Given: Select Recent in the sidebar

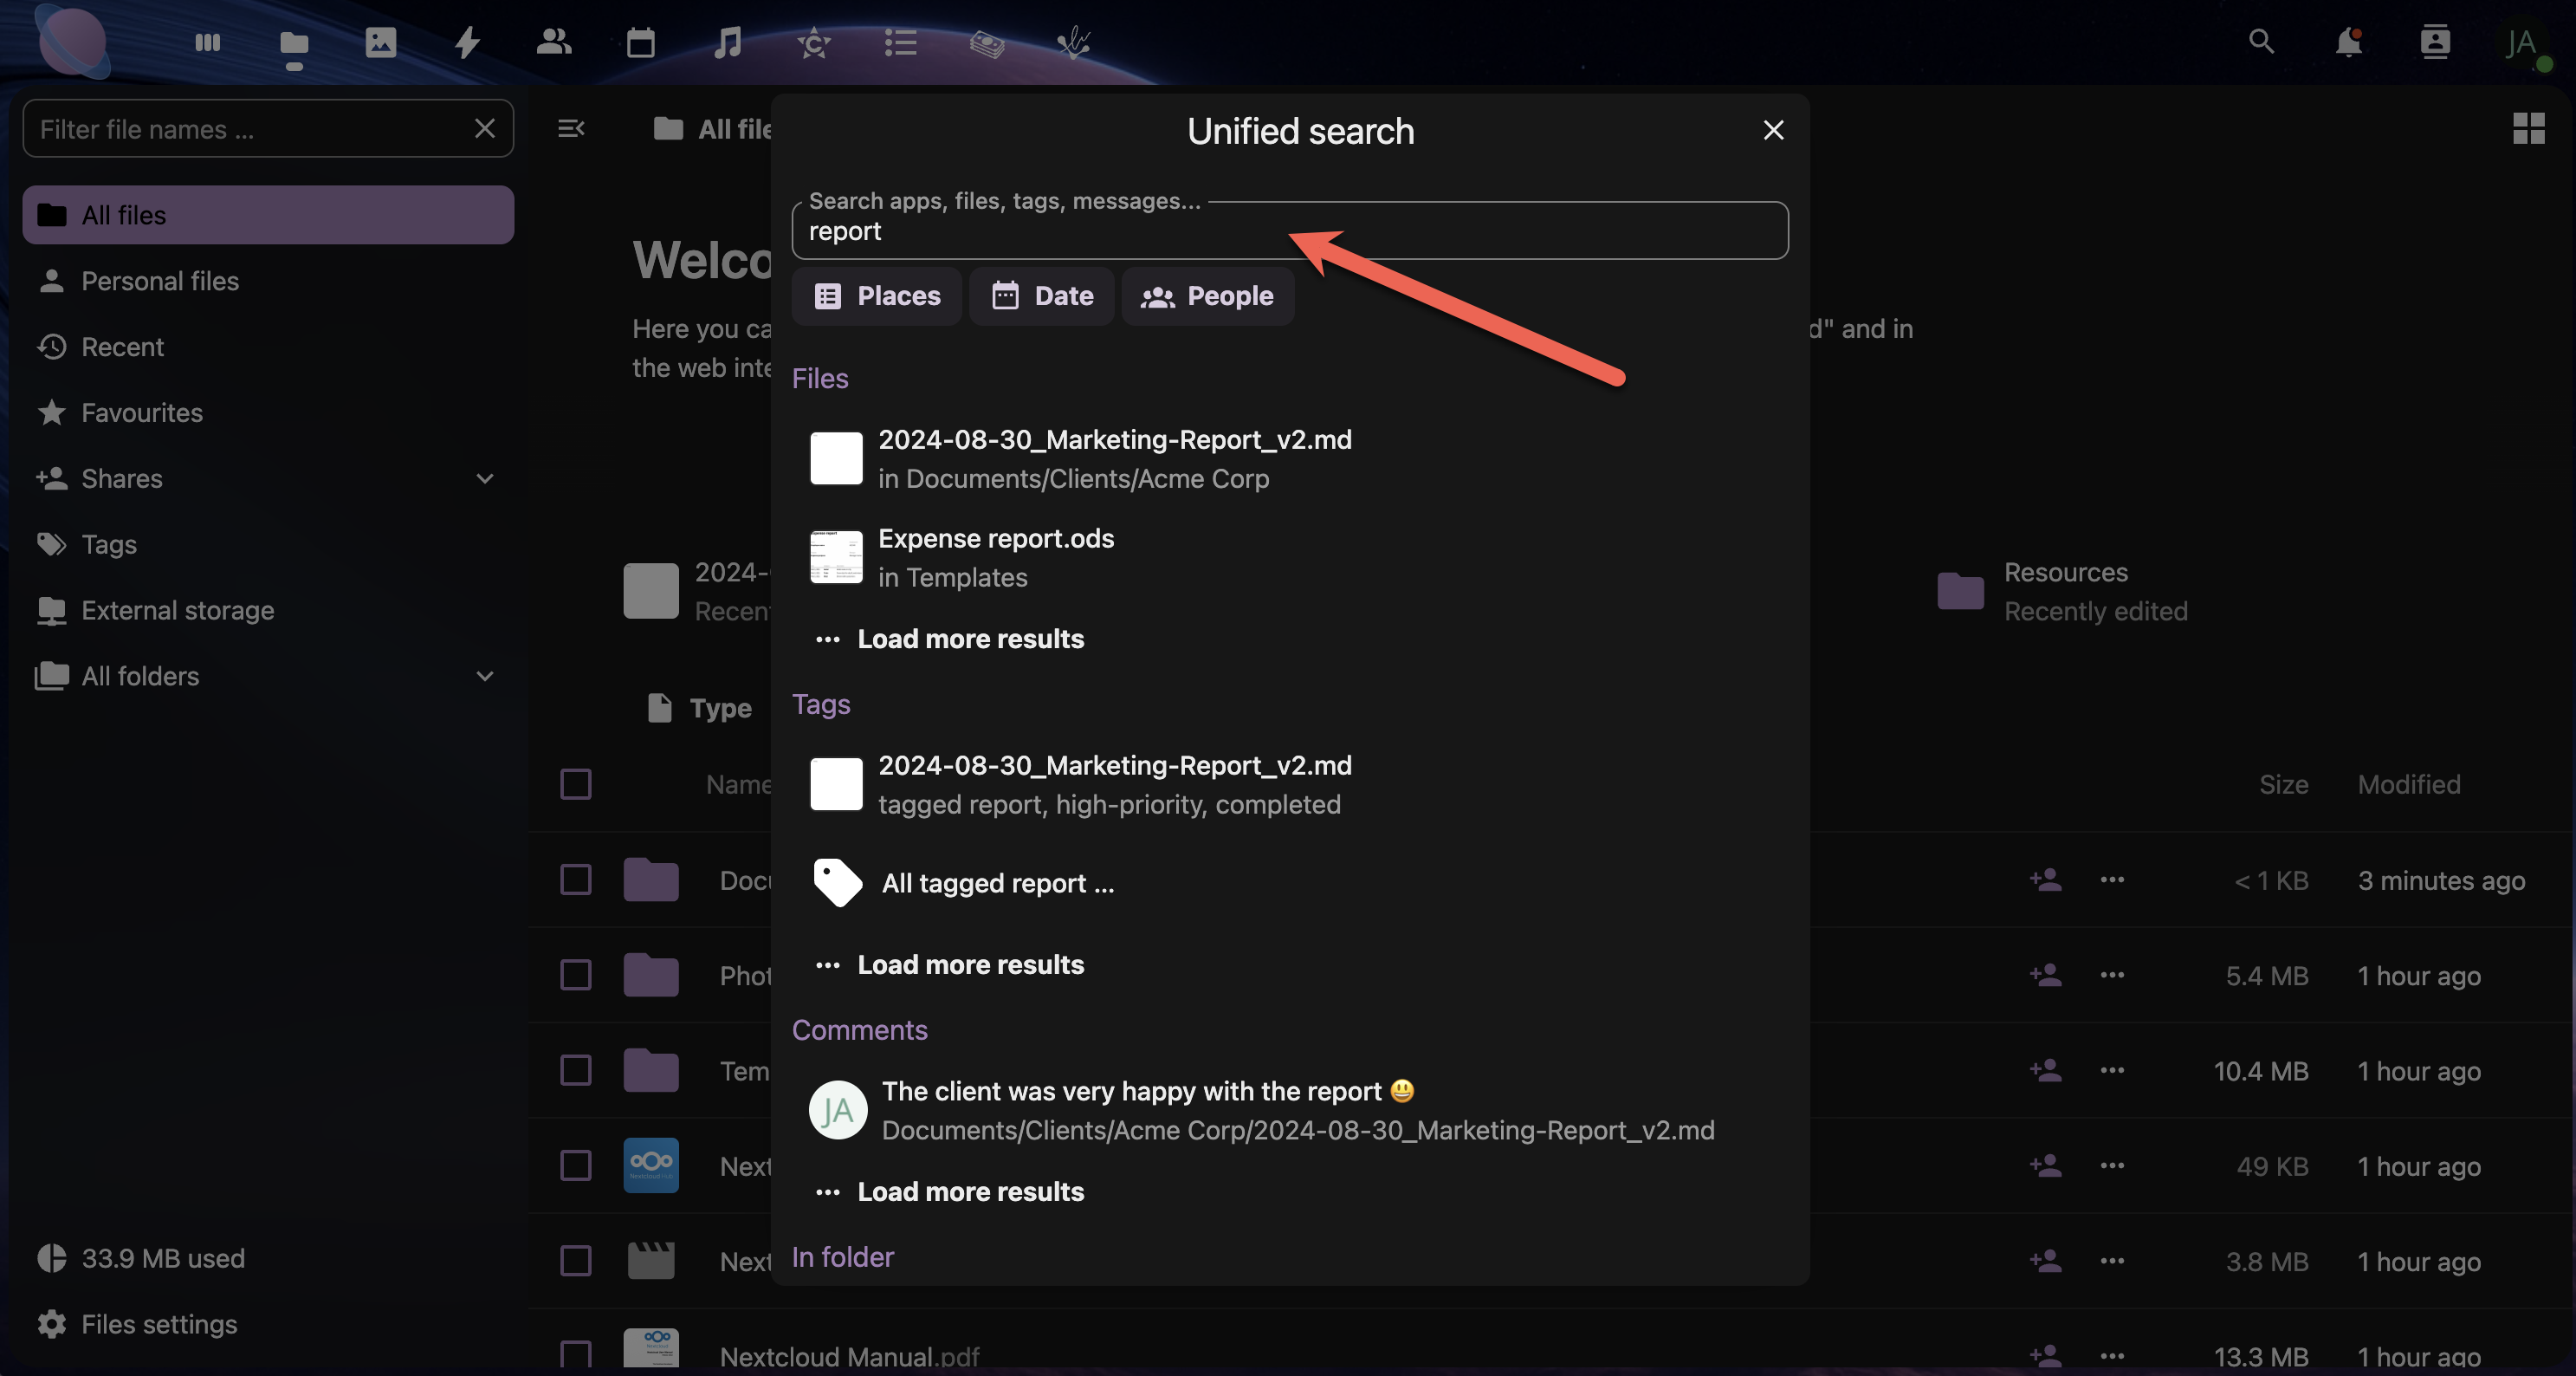Looking at the screenshot, I should 122,347.
